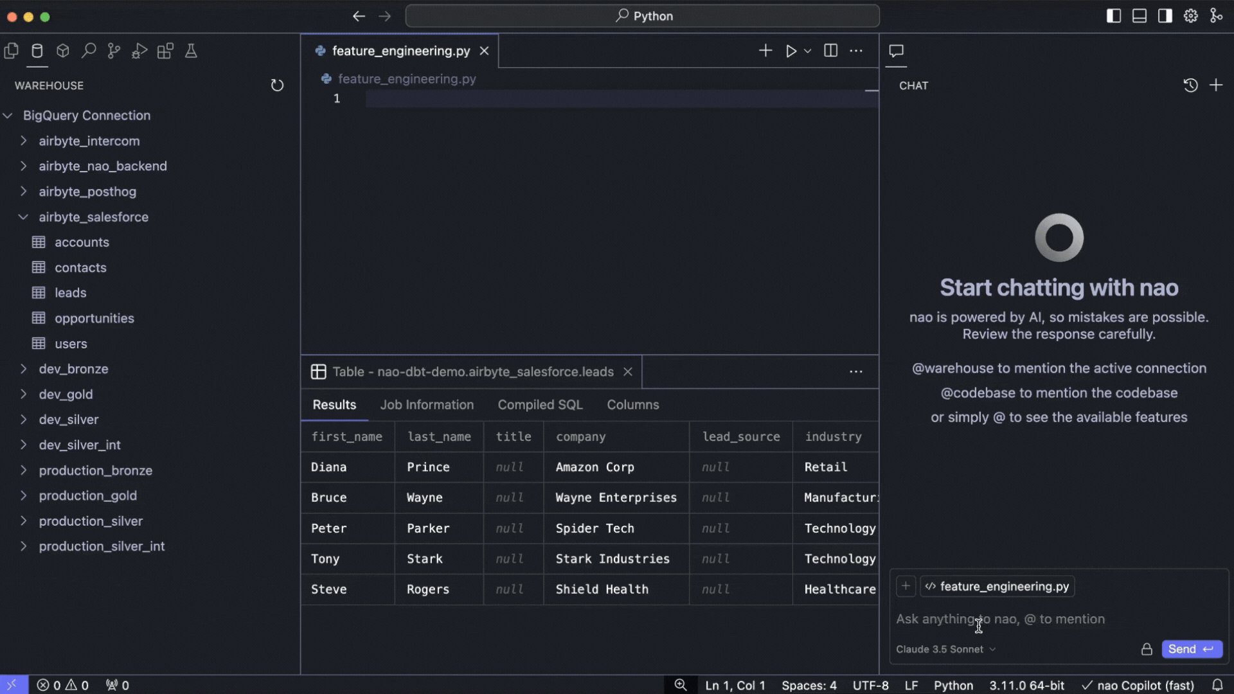Open remote window icon in status bar
The width and height of the screenshot is (1234, 694).
tap(12, 685)
